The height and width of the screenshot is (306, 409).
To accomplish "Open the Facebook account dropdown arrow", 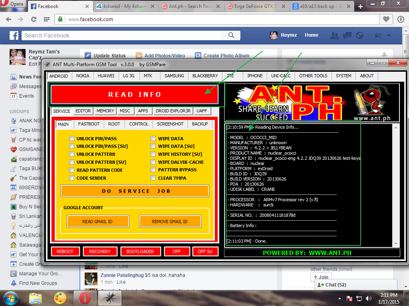I will (389, 35).
